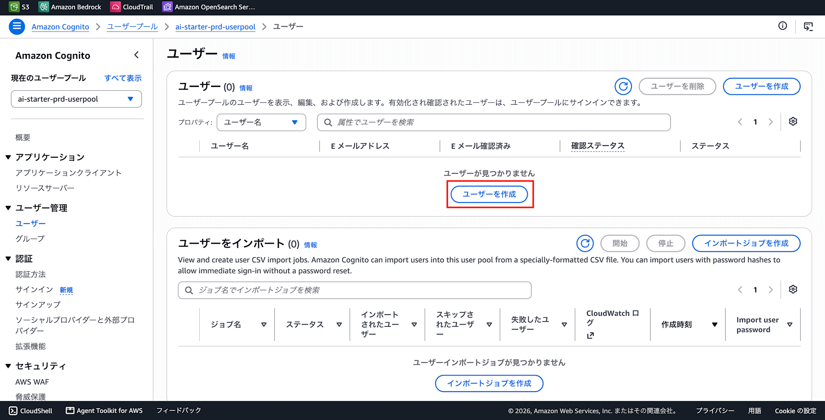Viewport: 825px width, 420px height.
Task: Open import jobs table preferences gear
Action: (793, 289)
